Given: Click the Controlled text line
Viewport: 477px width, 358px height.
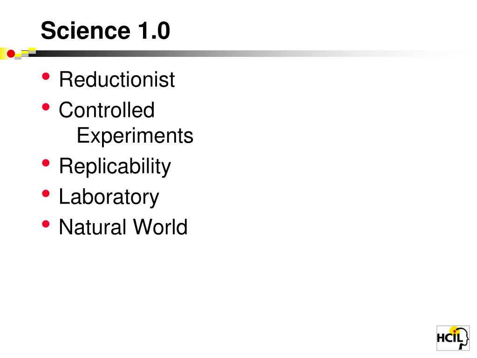Looking at the screenshot, I should (107, 110).
